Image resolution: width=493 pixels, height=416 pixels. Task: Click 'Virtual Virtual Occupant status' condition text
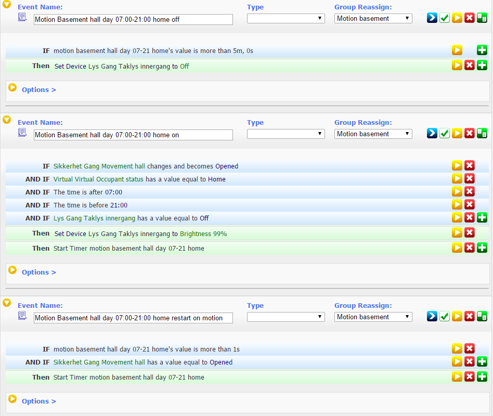98,179
